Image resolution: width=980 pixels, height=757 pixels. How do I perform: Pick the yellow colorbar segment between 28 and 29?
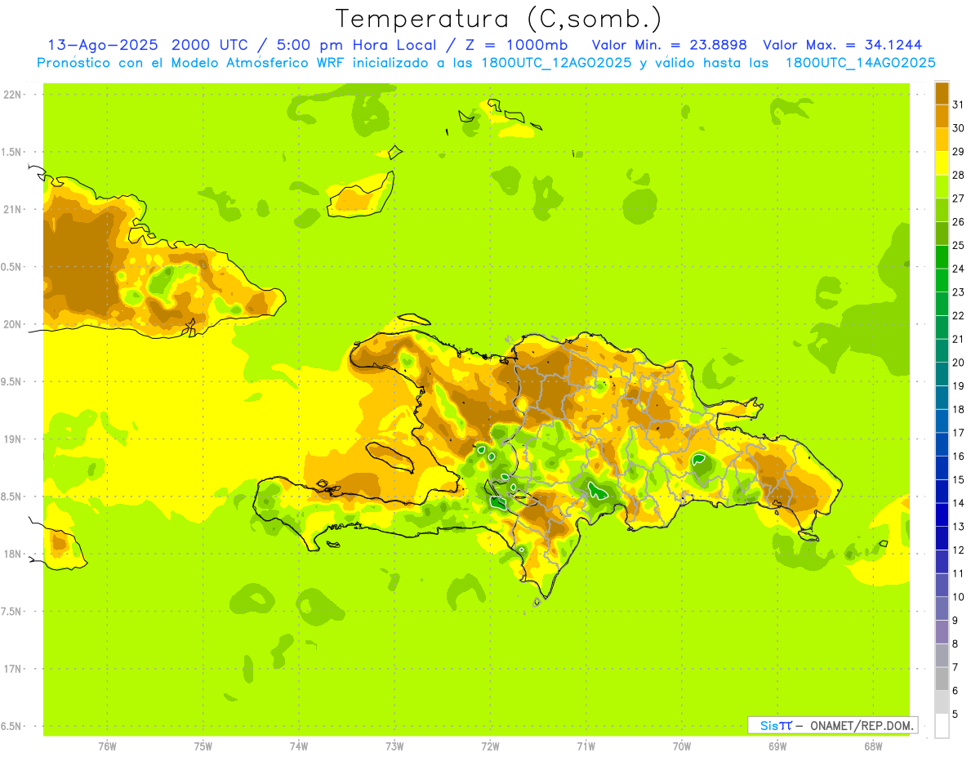click(942, 163)
